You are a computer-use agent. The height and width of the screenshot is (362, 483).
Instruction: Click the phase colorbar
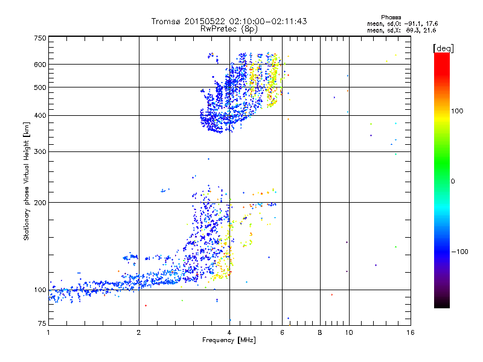pos(442,180)
